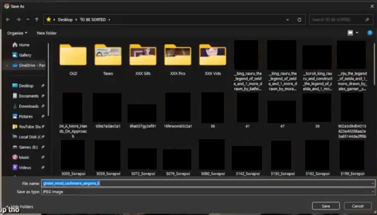
Task: Click the Cancel button
Action: pyautogui.click(x=357, y=206)
